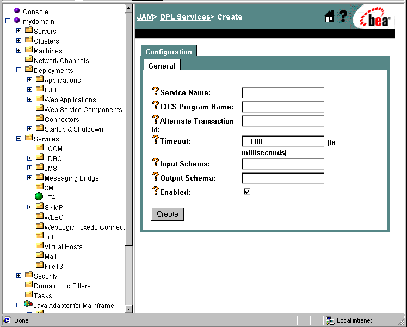
Task: Click the Mail folder icon
Action: point(40,255)
